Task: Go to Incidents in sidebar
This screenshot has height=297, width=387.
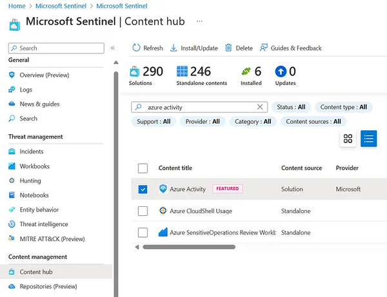Action: click(32, 151)
